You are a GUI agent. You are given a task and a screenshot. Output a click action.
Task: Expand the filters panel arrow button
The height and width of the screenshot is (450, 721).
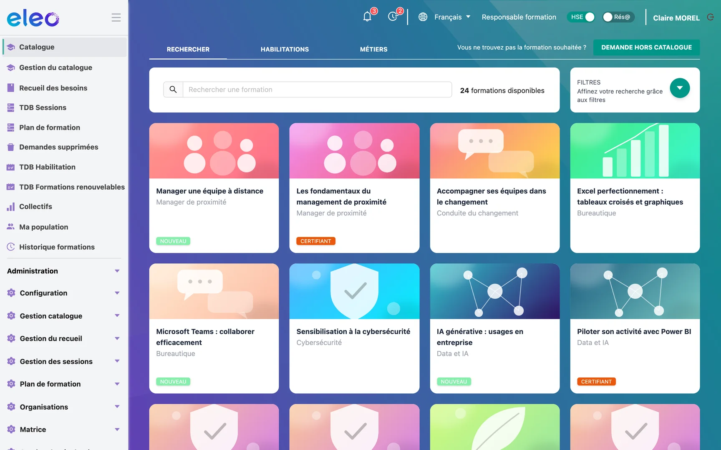point(680,88)
